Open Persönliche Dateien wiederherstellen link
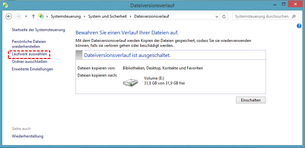 coord(29,44)
